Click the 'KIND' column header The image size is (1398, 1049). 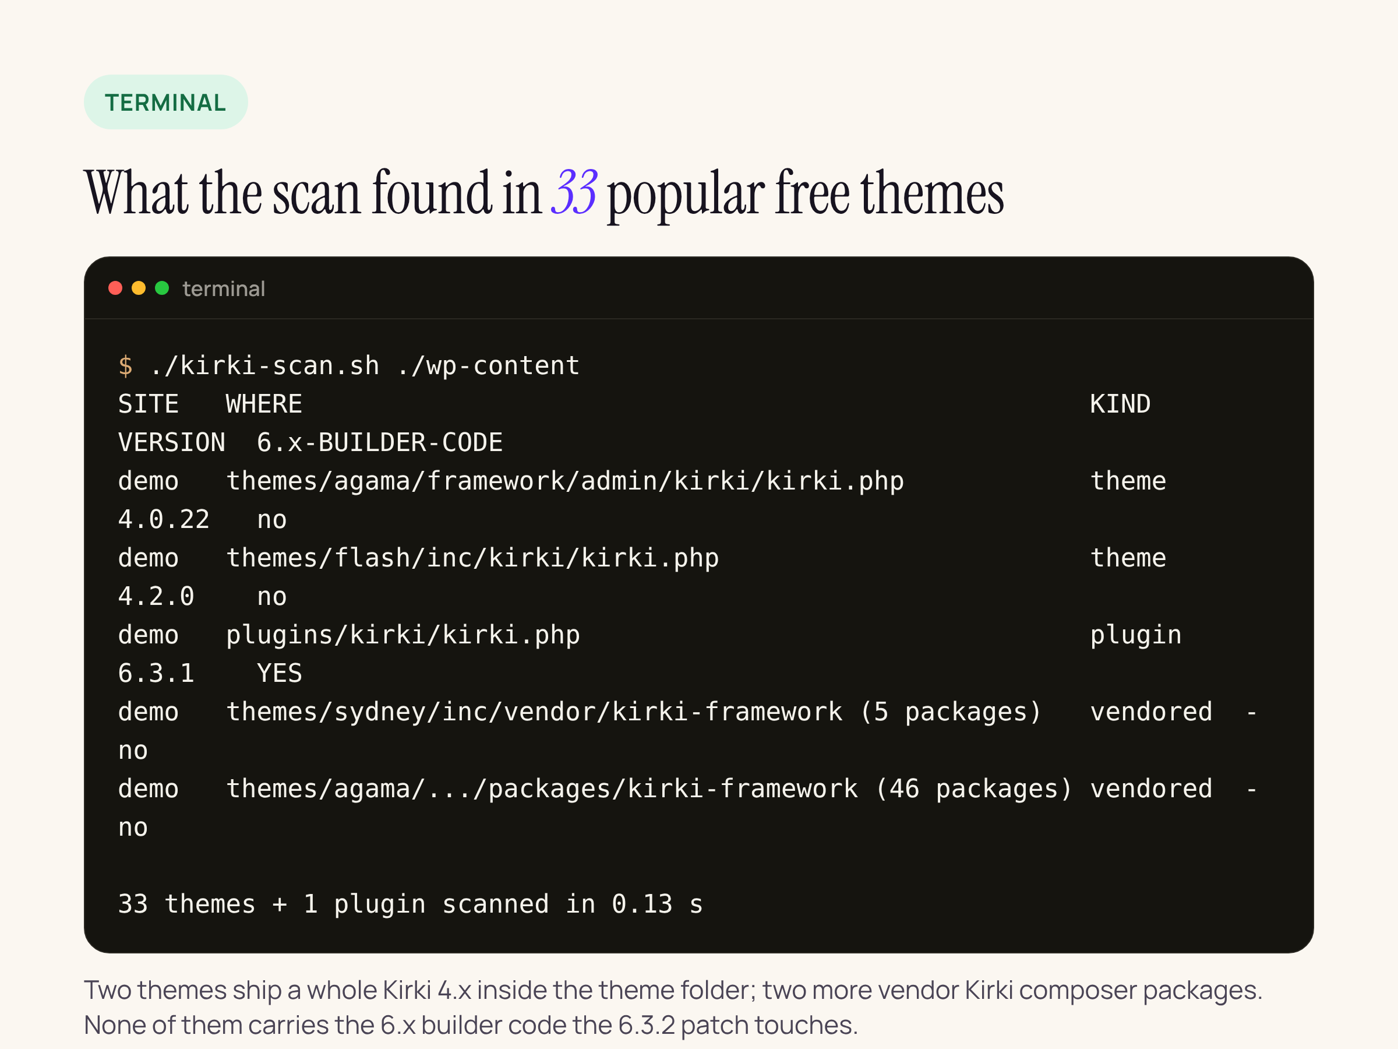[x=1120, y=404]
